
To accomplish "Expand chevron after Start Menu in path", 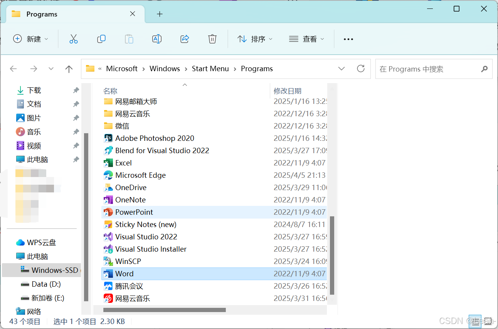I will pyautogui.click(x=235, y=69).
